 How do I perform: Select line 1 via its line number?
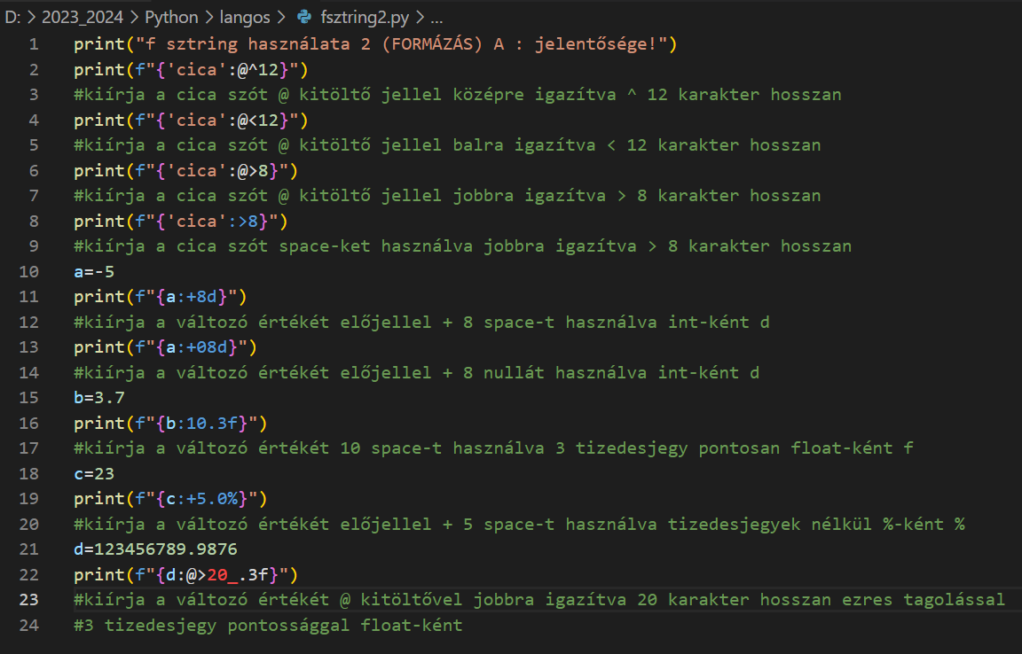33,44
